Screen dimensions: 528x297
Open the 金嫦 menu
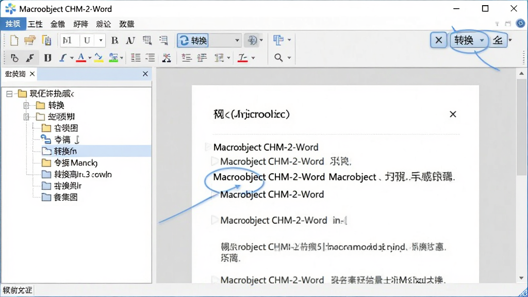click(58, 24)
